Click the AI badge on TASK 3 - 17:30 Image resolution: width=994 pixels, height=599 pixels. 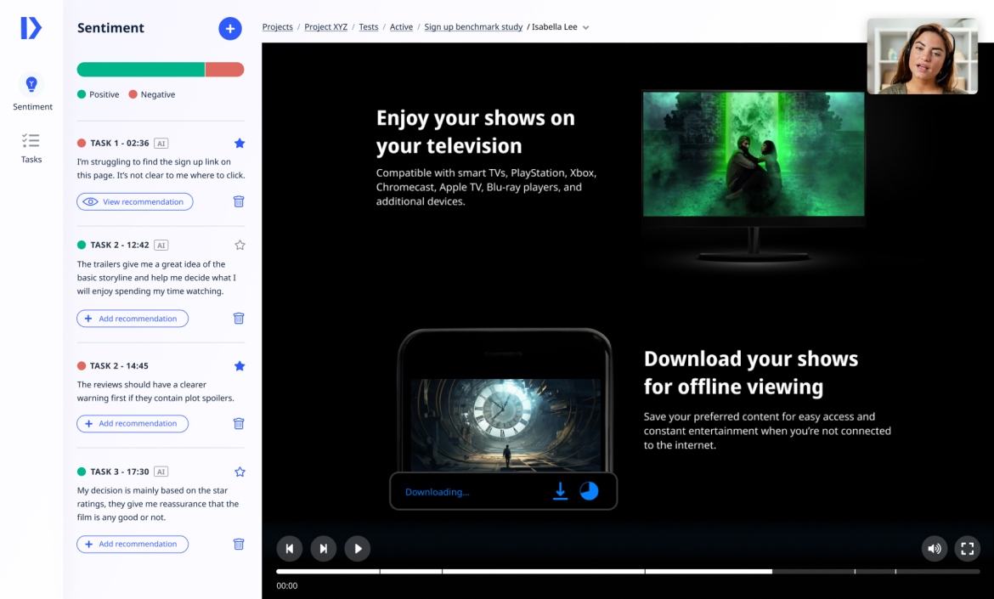click(161, 472)
